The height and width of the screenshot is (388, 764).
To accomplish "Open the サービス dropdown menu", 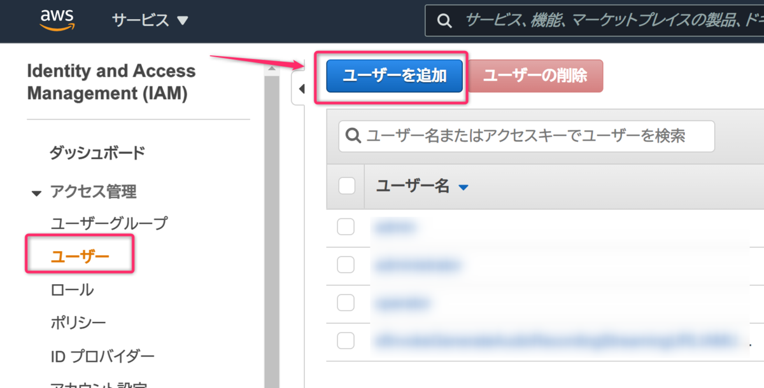I will 150,20.
